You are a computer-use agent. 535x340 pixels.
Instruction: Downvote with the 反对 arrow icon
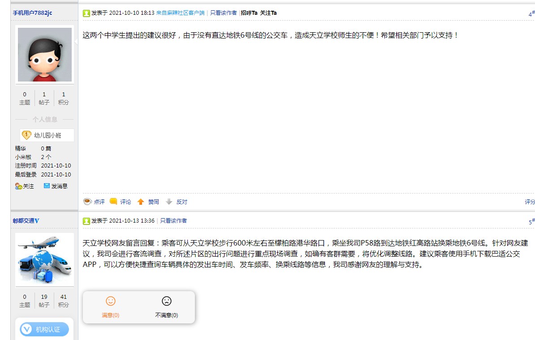tap(169, 202)
